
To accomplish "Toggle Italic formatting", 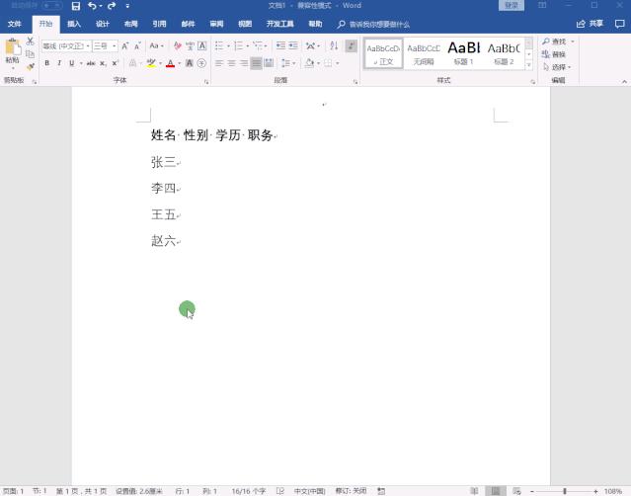I will 59,63.
